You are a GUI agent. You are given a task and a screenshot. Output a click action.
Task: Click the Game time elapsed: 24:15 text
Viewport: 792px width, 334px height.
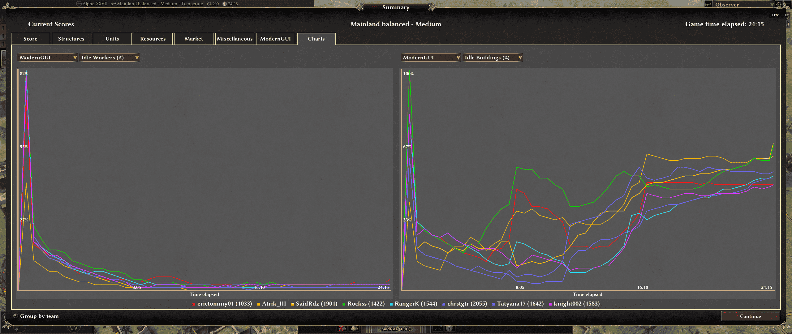(725, 24)
